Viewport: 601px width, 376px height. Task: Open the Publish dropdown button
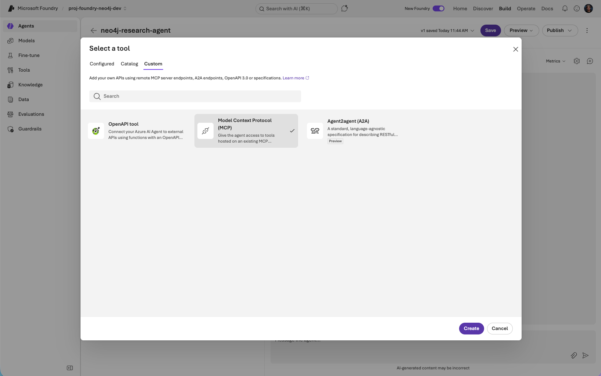coord(560,31)
